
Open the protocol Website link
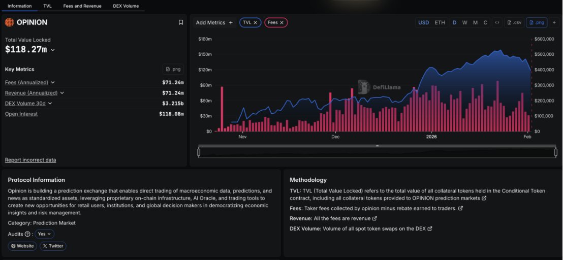pos(22,246)
